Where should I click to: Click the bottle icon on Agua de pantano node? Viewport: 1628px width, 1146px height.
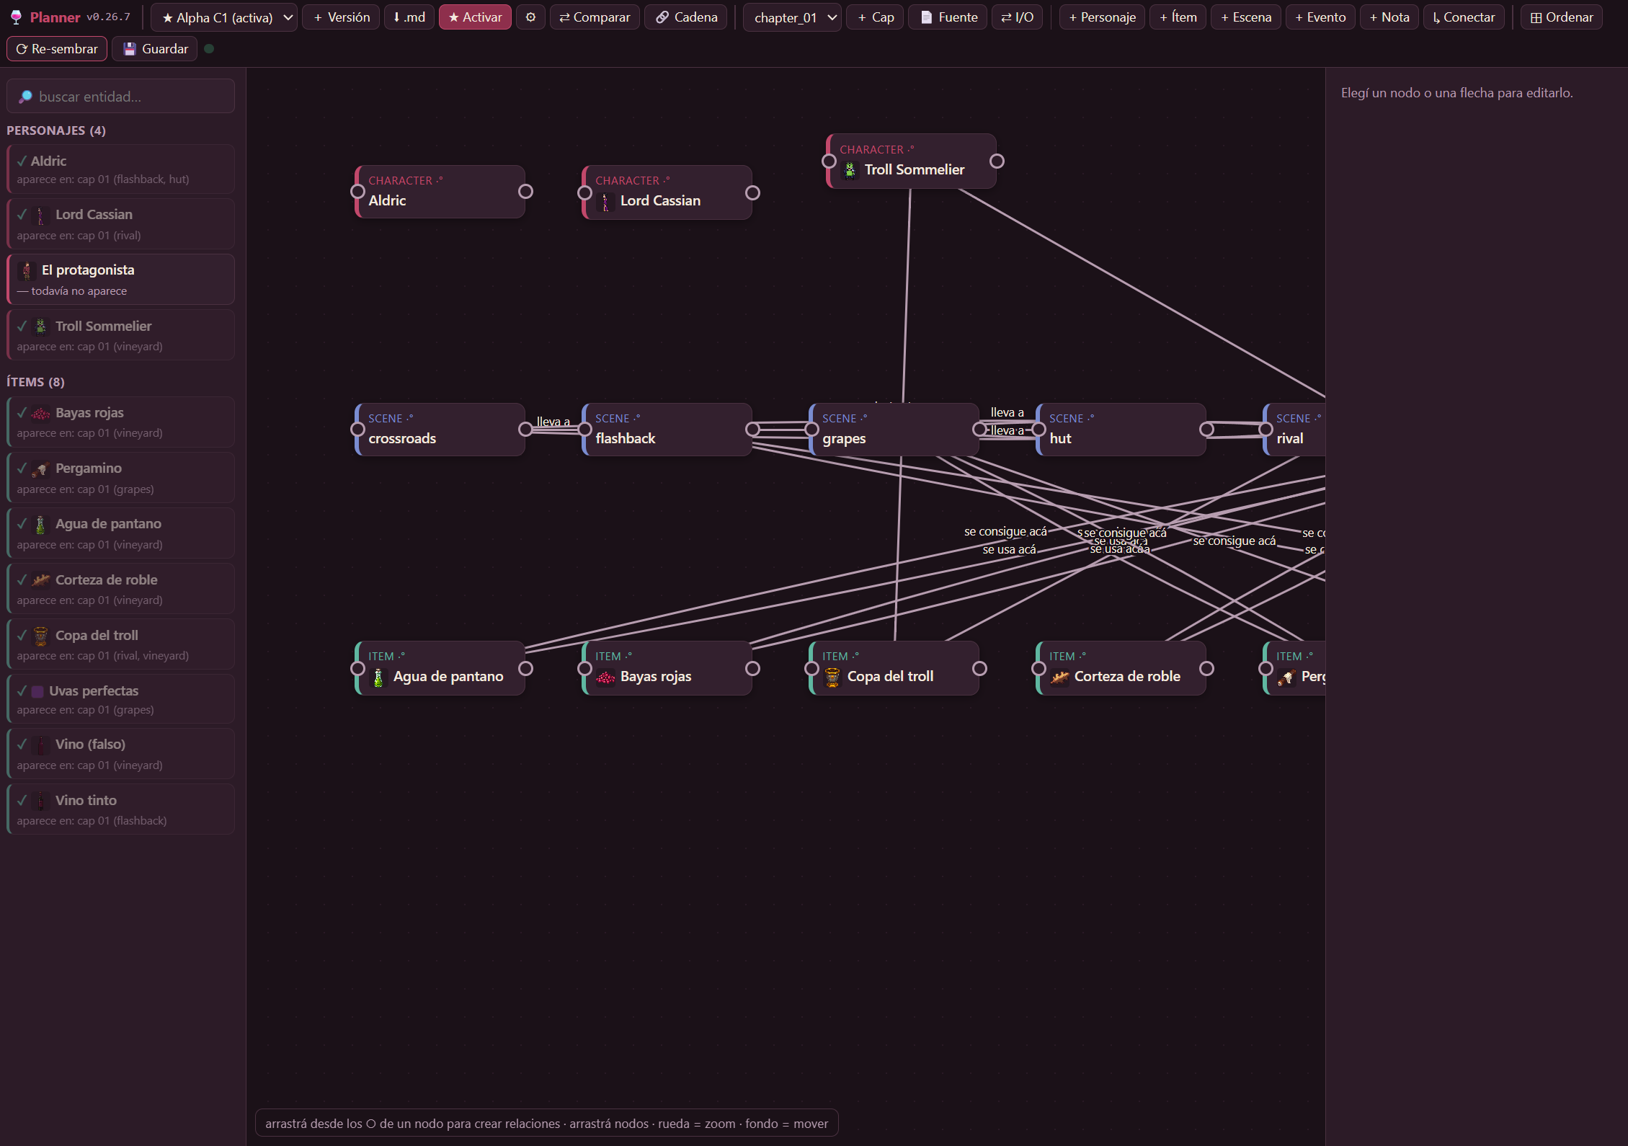(378, 677)
